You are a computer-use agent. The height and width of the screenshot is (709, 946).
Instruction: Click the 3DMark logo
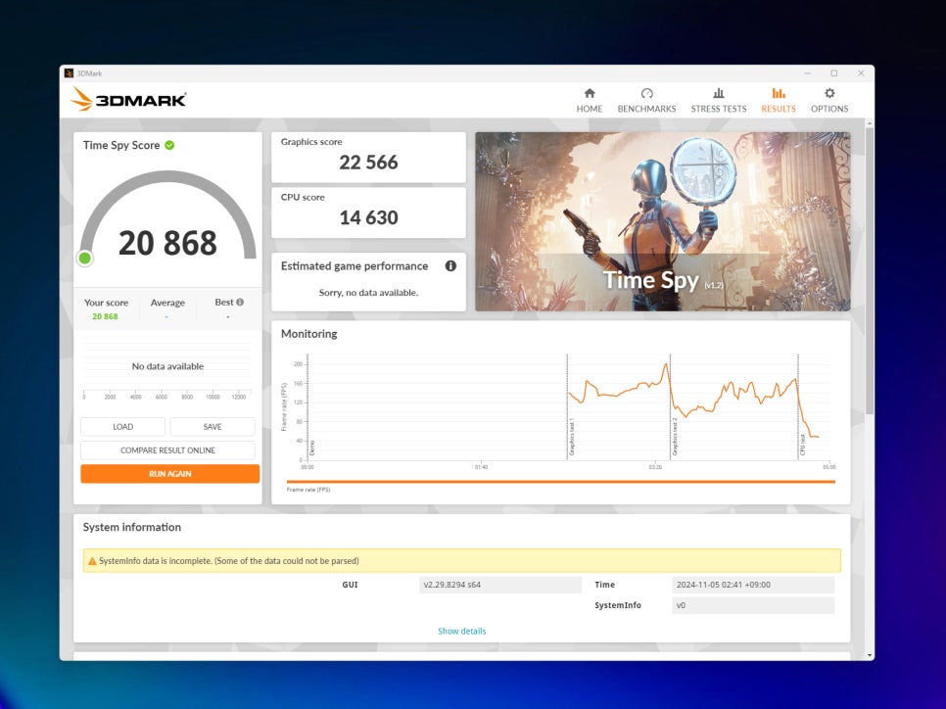click(128, 99)
